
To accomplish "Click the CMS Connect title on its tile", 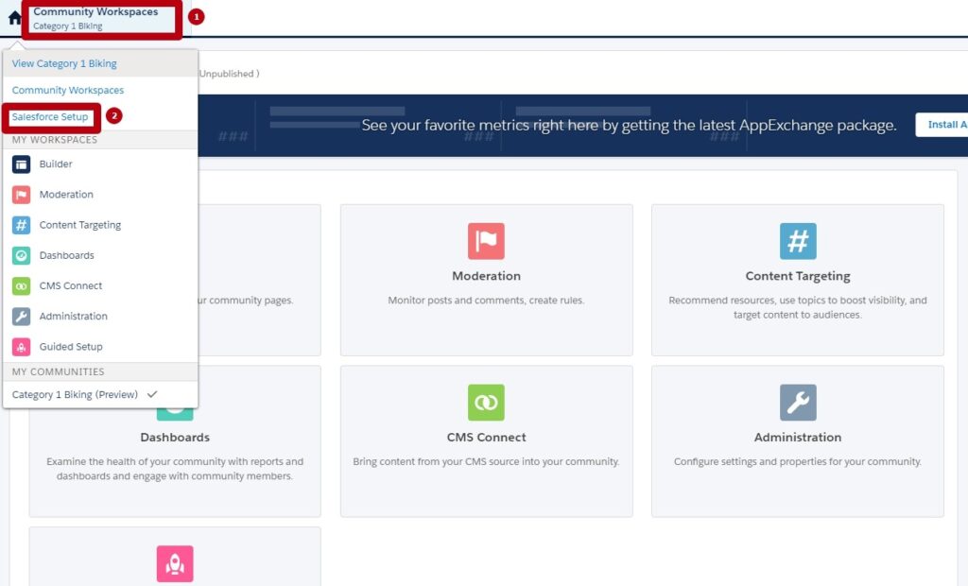I will tap(487, 438).
